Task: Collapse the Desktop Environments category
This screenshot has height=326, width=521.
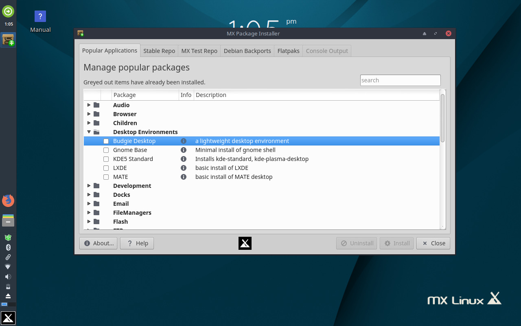Action: [89, 132]
